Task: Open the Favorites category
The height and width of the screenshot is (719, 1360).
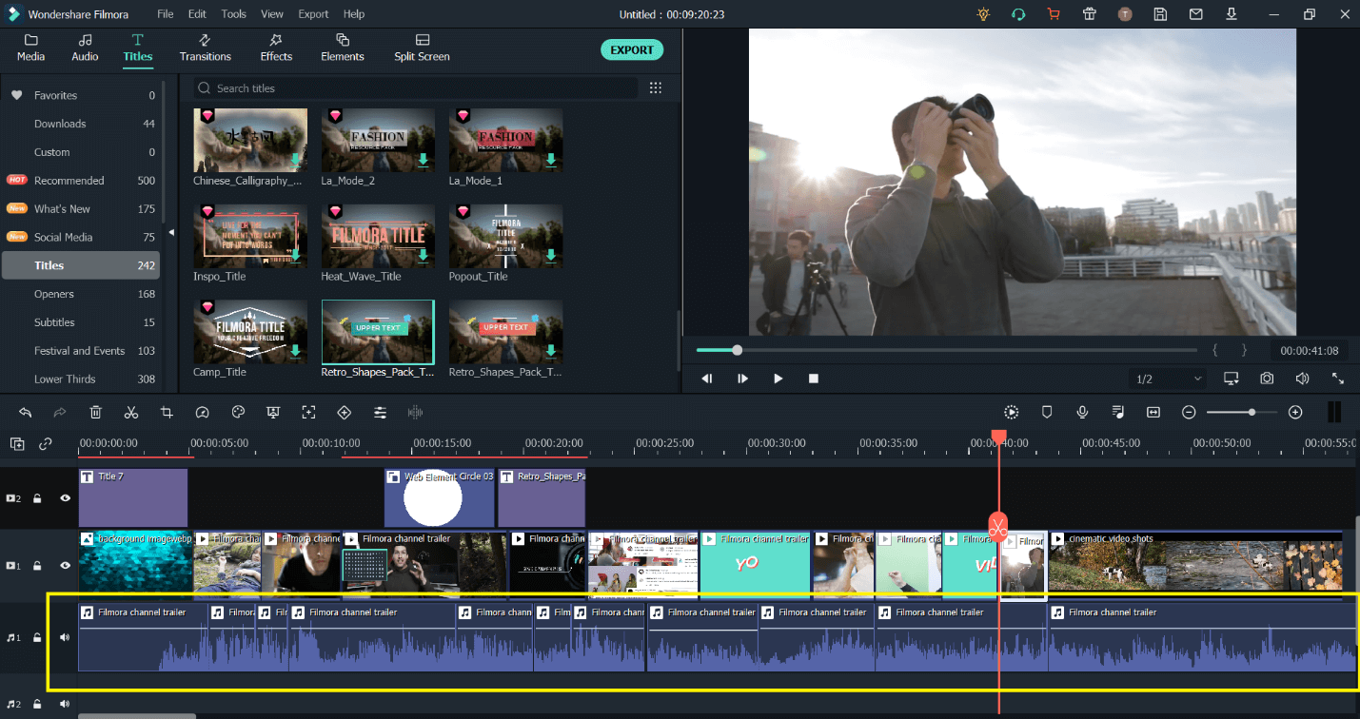Action: (81, 95)
